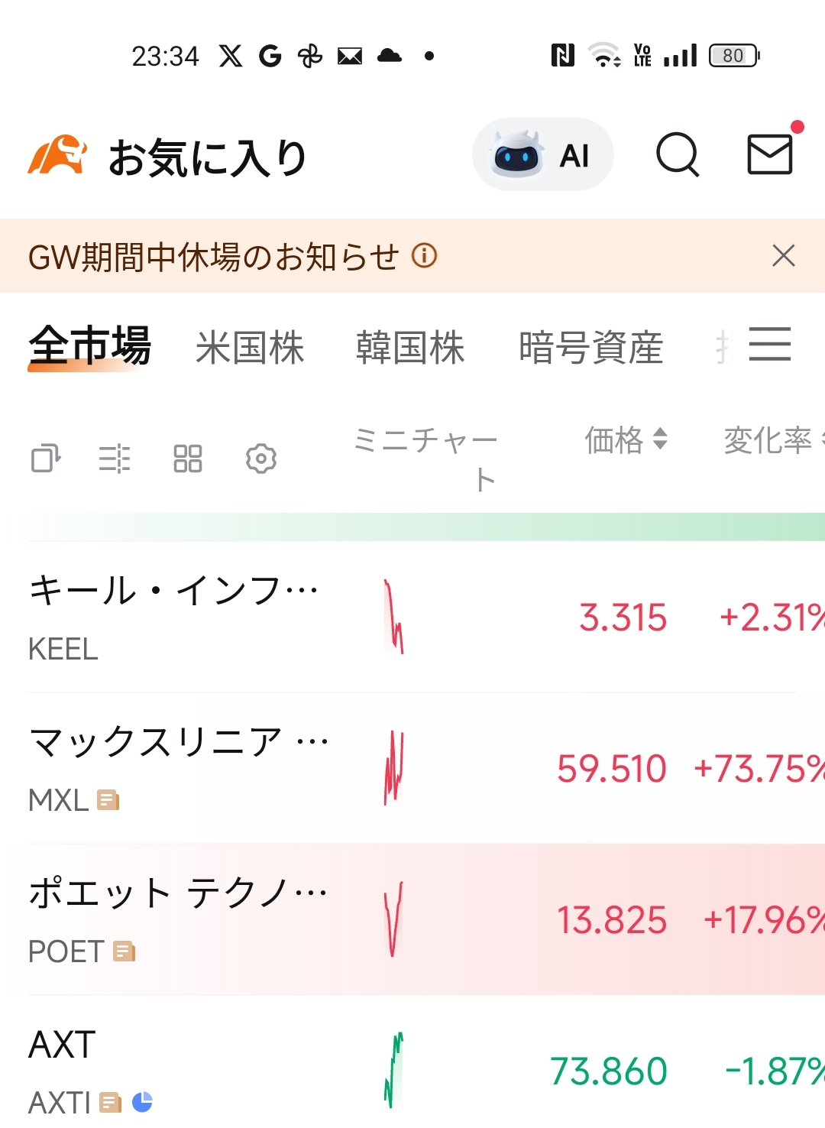Image resolution: width=825 pixels, height=1128 pixels.
Task: Sort watchlist by 価格 column
Action: [x=626, y=440]
